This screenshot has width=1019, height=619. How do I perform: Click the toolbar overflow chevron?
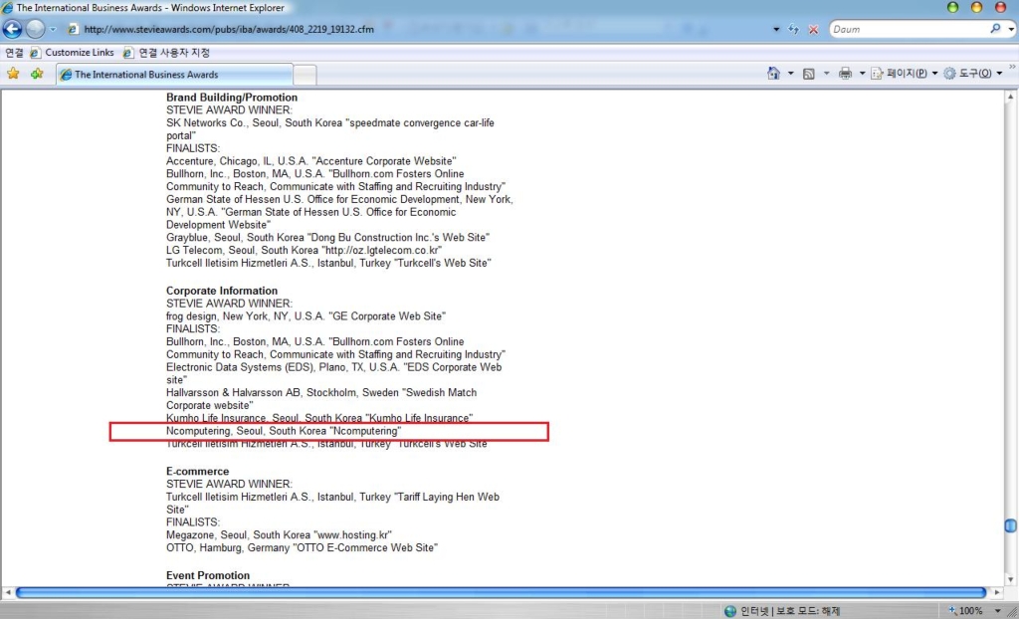(1012, 67)
